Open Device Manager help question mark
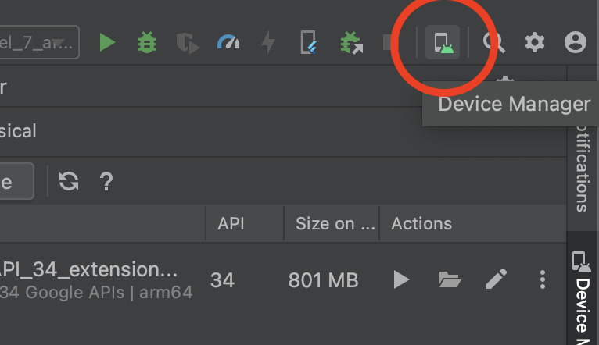 point(106,182)
